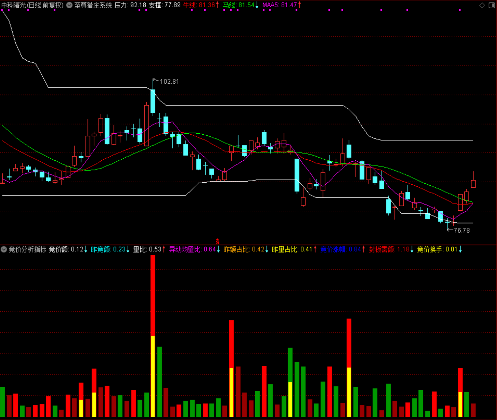Click the diamond icon at top right
Screen dimensions: 497x420
482,5
